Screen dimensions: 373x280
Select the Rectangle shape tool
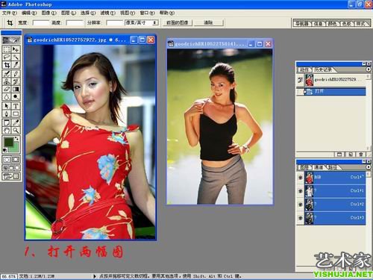pyautogui.click(x=16, y=113)
